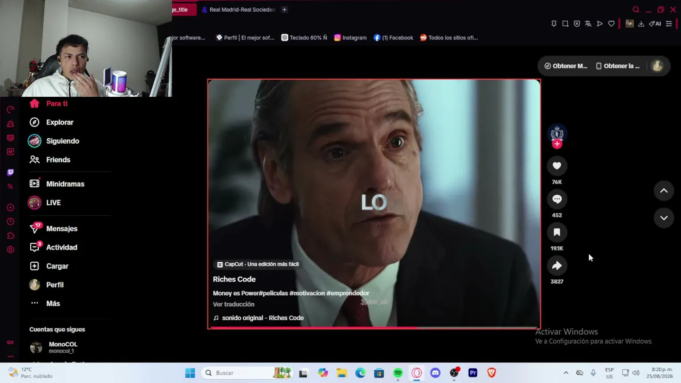Open Spotify from the taskbar
681x383 pixels.
pos(398,373)
